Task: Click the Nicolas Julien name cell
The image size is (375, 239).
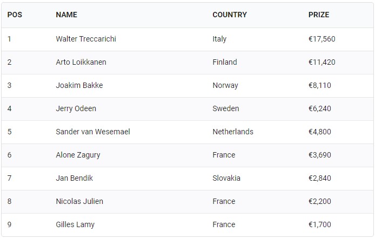Action: [x=79, y=201]
